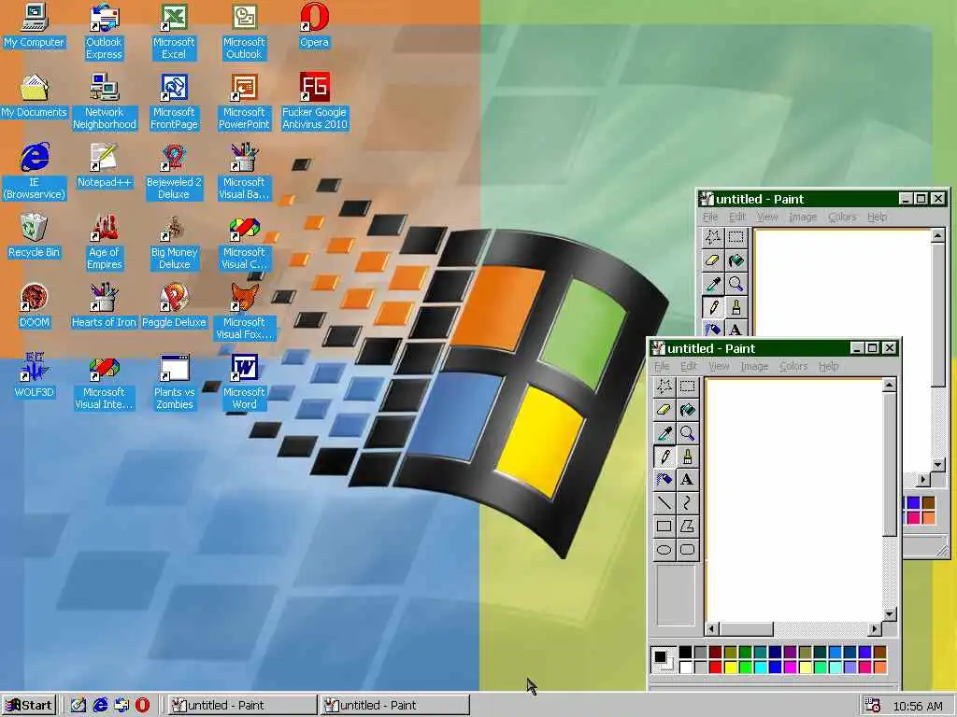Viewport: 957px width, 717px height.
Task: Click scrollbar up arrow in back Paint window
Action: coord(938,235)
